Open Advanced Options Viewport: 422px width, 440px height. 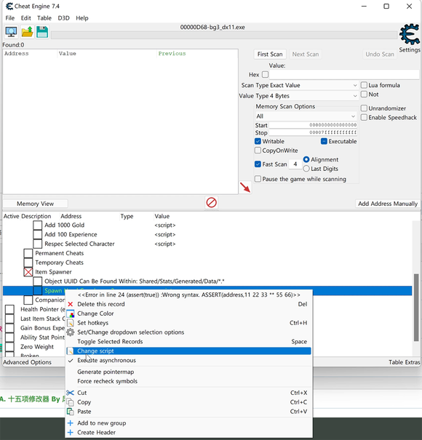tap(27, 362)
